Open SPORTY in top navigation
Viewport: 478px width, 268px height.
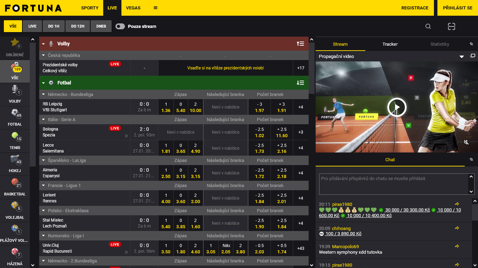(x=90, y=8)
